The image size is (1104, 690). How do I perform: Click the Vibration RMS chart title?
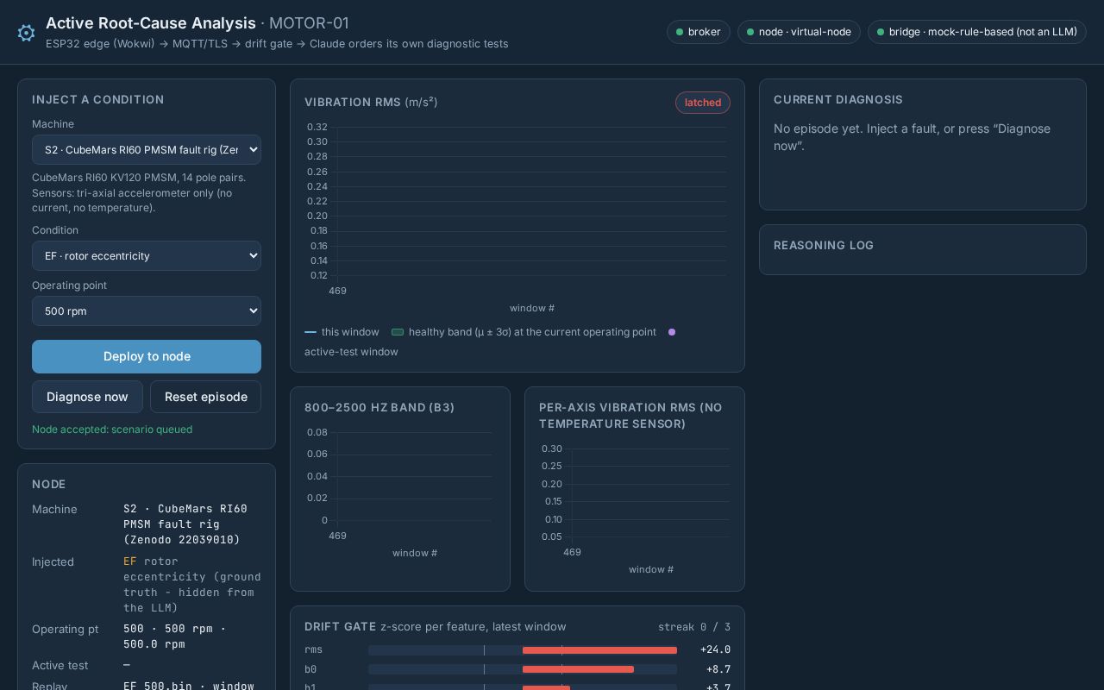point(371,102)
